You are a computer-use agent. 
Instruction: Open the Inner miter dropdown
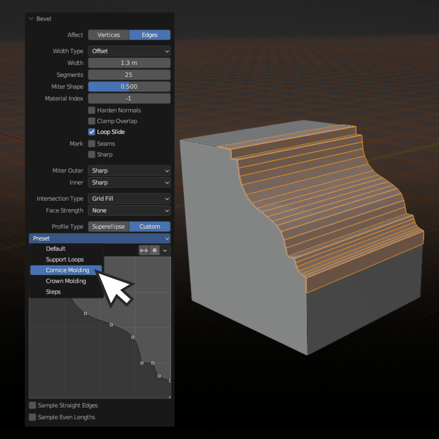pos(129,183)
